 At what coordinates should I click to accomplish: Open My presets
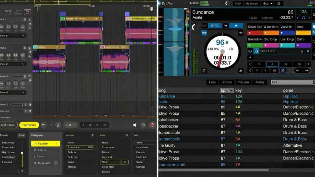click(x=44, y=163)
